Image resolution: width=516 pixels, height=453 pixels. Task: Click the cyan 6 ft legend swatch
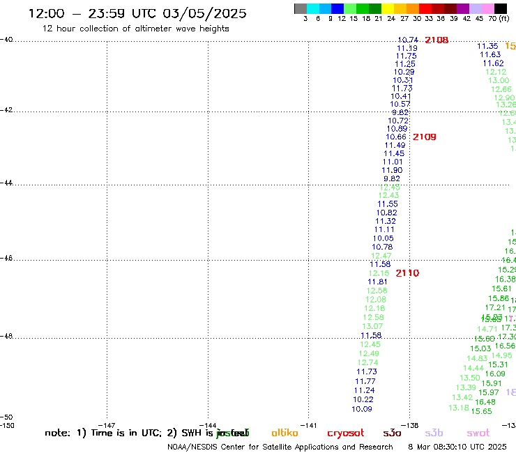pos(312,8)
